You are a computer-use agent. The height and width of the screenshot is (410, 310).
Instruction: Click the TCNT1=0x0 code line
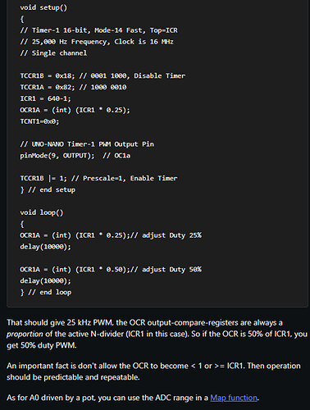(x=39, y=121)
